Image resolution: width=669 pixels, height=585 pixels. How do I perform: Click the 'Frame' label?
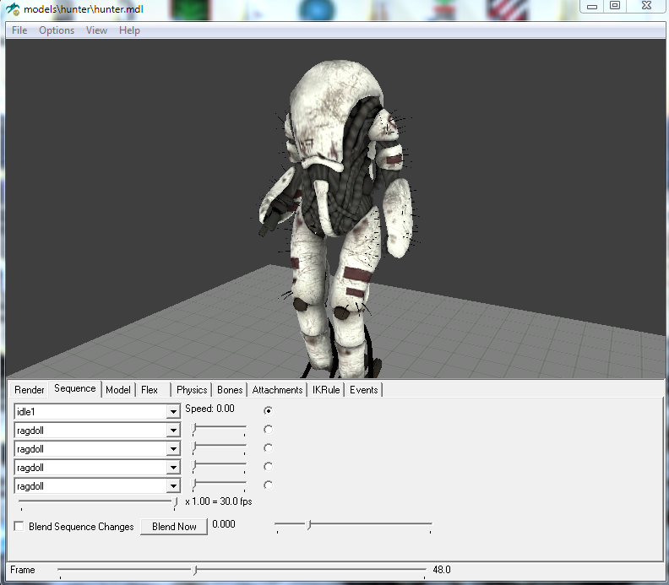point(23,570)
